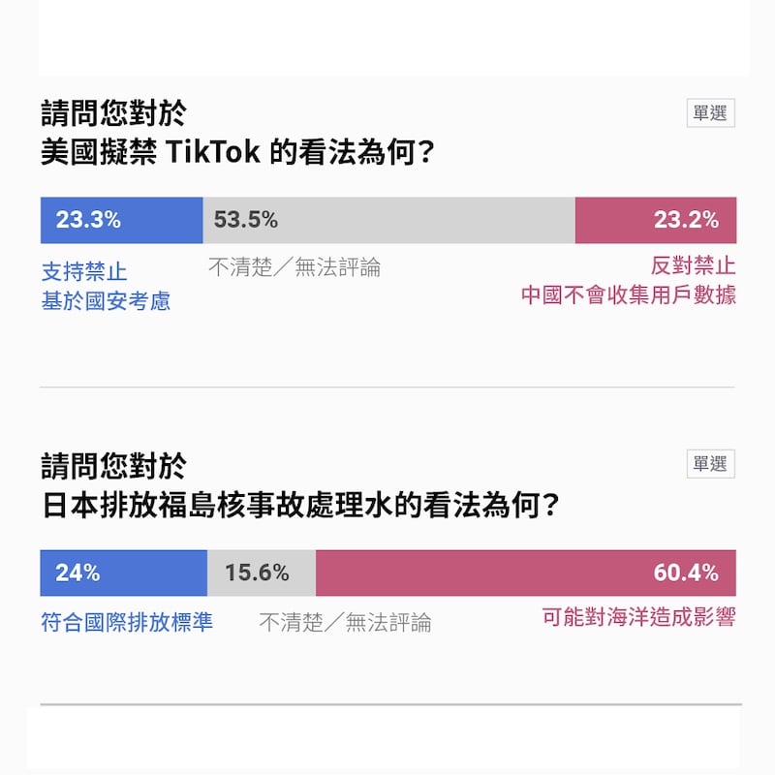Choose the 可能對海洋造成影響 option label

(638, 617)
